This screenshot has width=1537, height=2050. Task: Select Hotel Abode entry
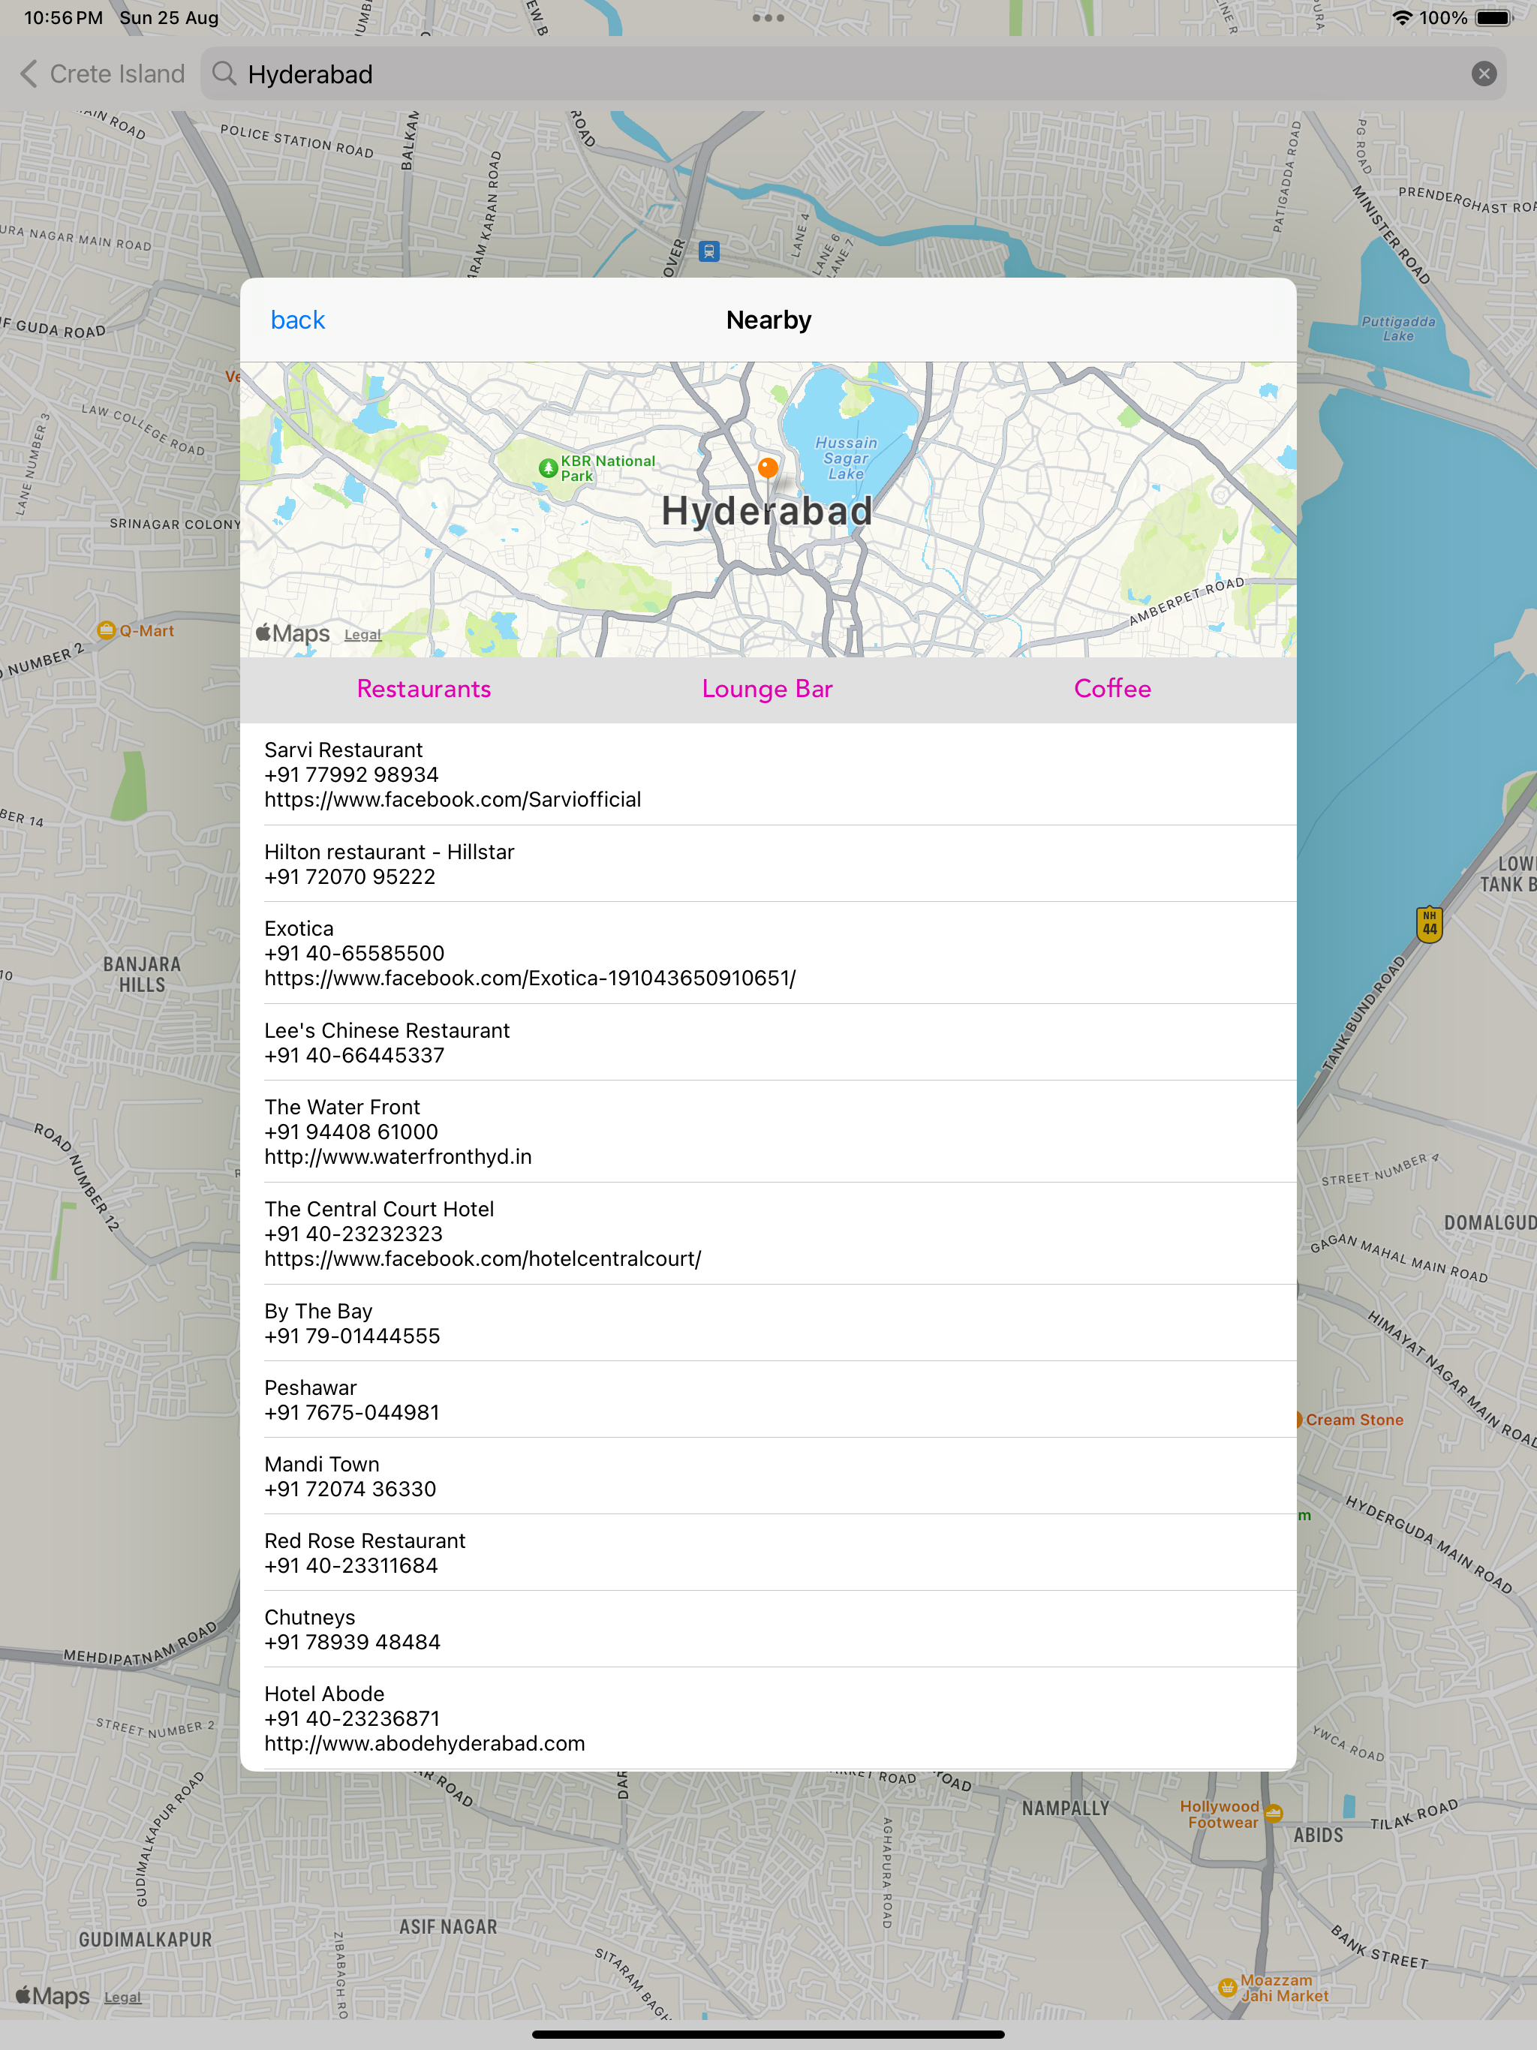pos(768,1718)
